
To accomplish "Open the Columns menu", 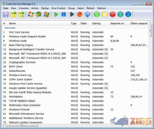I will (x=24, y=8).
